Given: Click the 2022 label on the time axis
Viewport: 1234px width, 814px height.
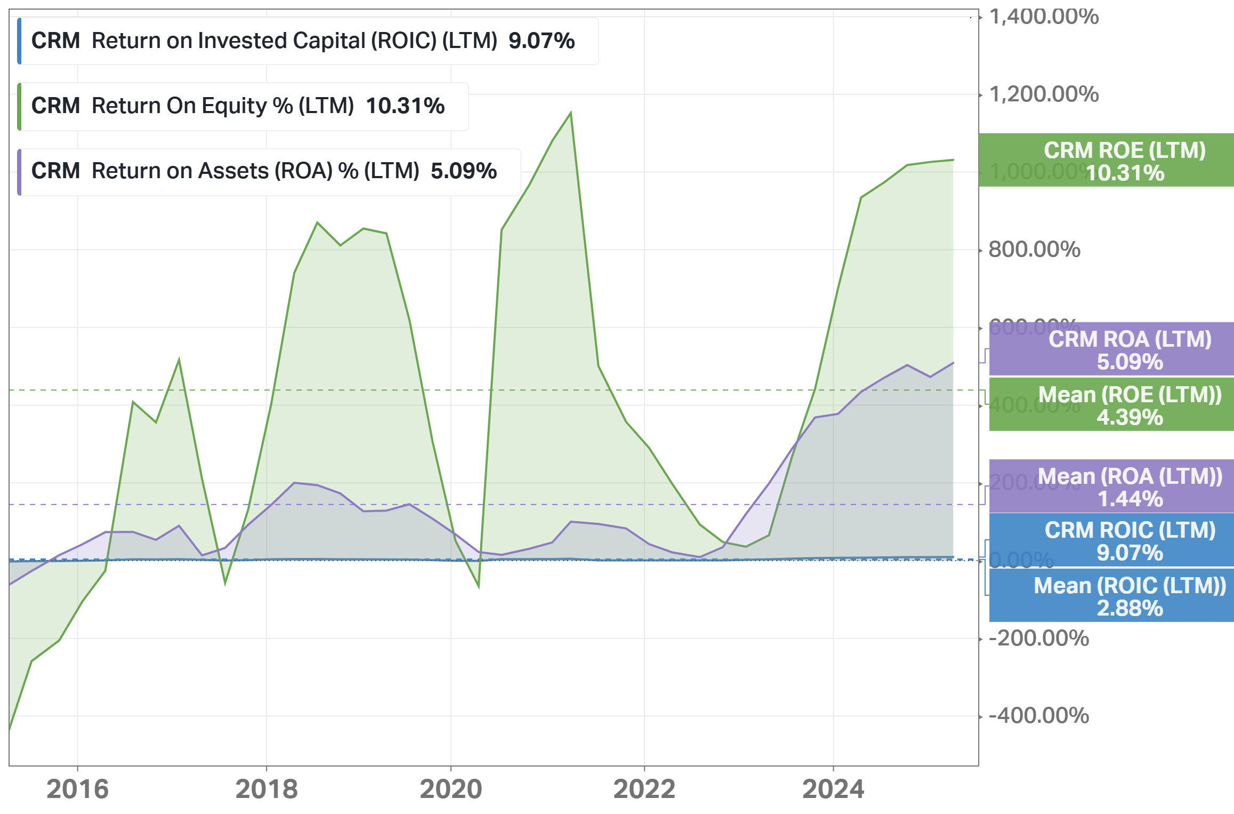Looking at the screenshot, I should [x=644, y=789].
